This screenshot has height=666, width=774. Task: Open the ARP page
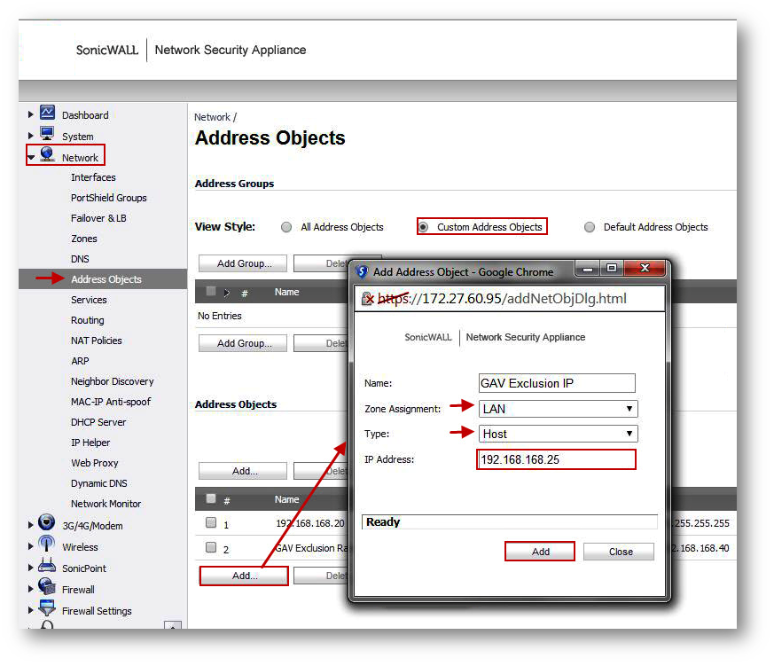(x=80, y=361)
